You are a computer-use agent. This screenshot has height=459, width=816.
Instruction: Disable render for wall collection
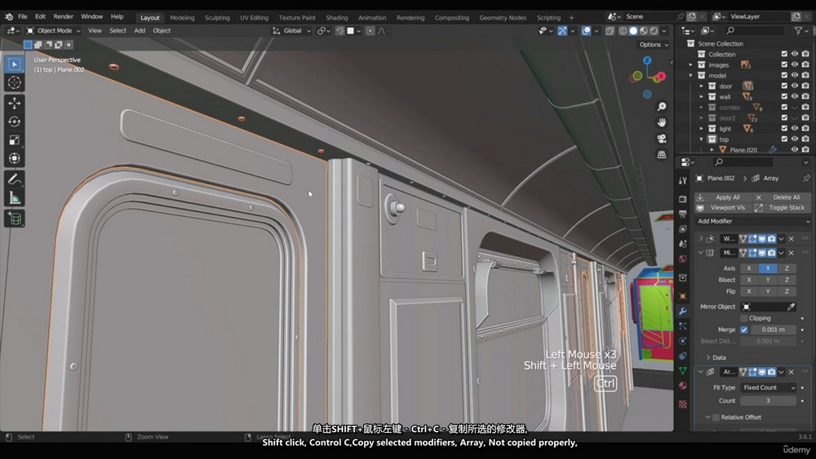click(x=805, y=97)
